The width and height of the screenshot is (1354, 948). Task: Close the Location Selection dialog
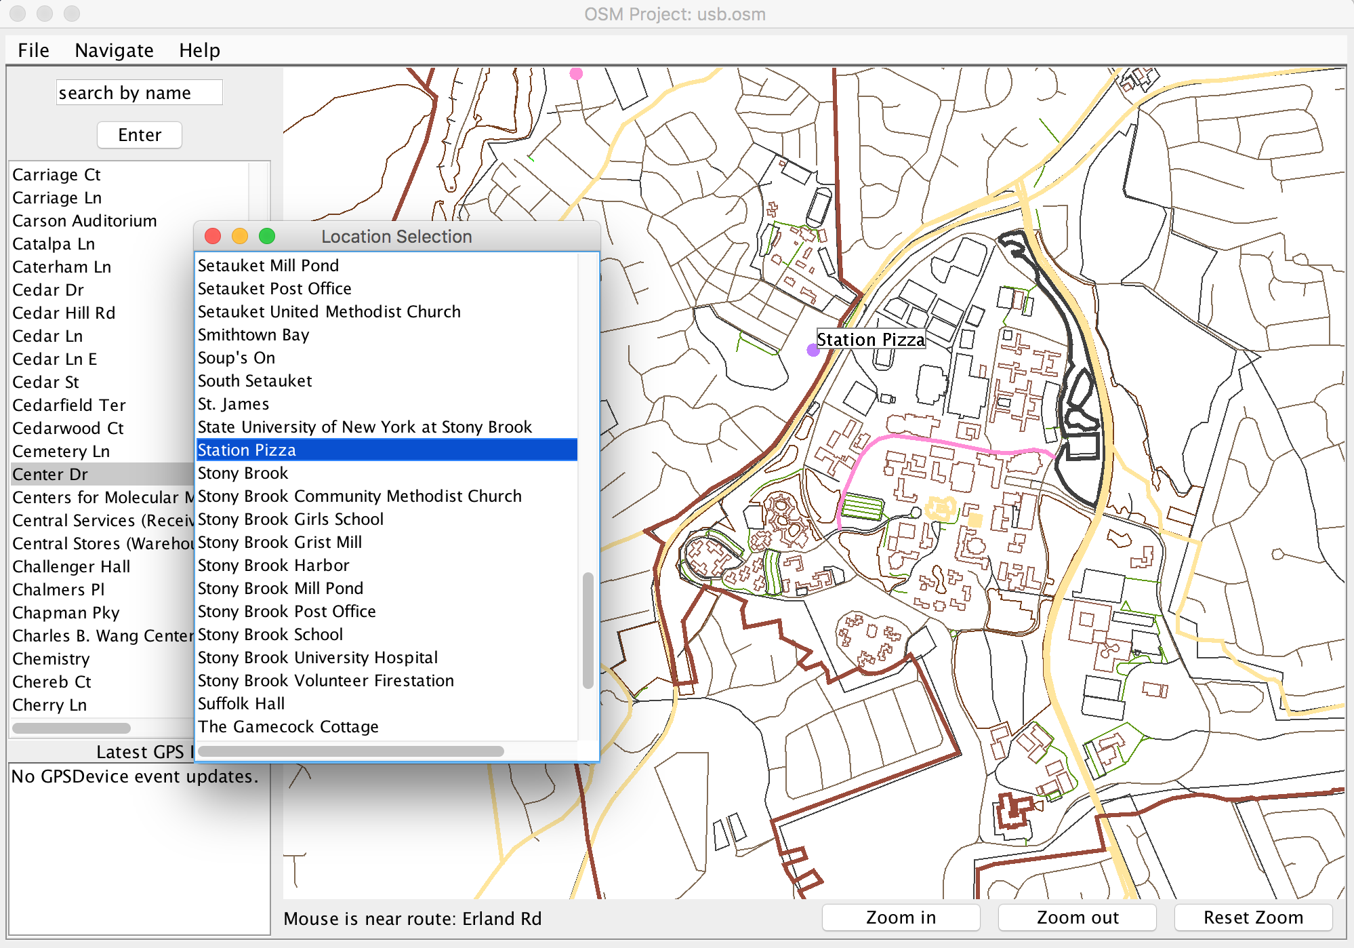tap(213, 236)
